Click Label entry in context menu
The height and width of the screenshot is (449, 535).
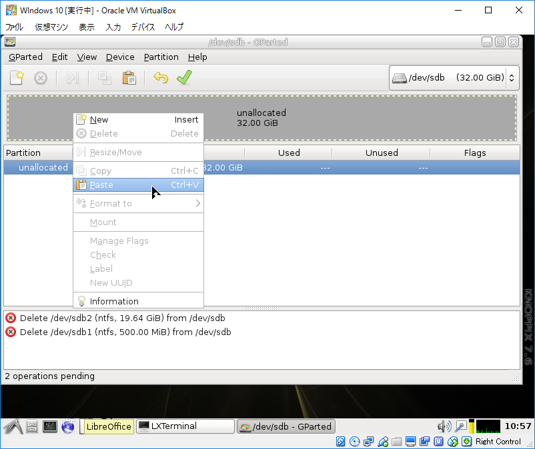click(x=138, y=268)
